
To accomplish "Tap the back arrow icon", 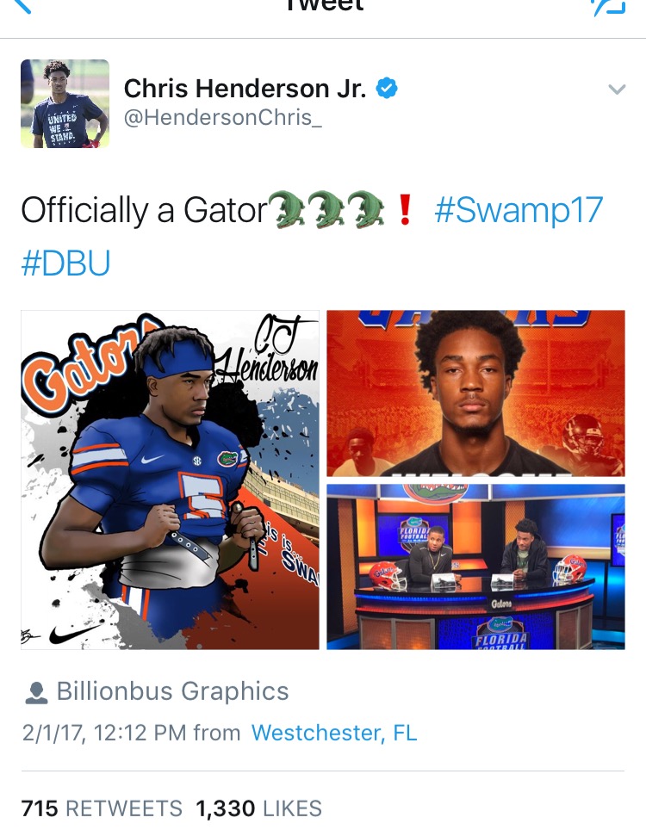I will click(x=22, y=5).
